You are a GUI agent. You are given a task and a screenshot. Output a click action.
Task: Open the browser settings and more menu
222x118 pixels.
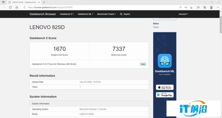point(218,7)
